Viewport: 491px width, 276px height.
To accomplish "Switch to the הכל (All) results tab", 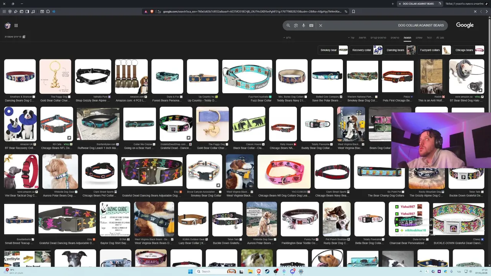I will coord(429,38).
